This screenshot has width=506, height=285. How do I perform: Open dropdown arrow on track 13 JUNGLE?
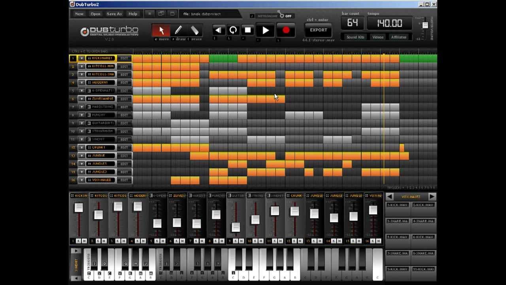click(81, 156)
